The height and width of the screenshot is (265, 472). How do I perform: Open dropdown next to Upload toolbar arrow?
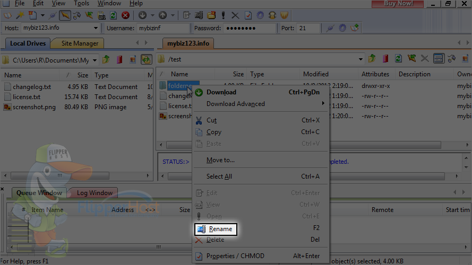point(173,15)
